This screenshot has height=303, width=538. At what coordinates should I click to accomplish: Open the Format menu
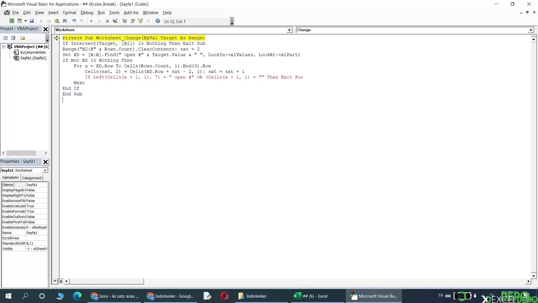69,13
